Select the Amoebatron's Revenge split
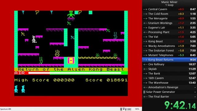Image resolution: width=197 pixels, height=111 pixels. (170, 87)
